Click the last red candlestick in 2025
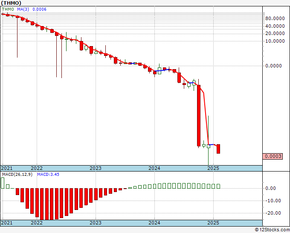This screenshot has width=290, height=233. coord(218,149)
